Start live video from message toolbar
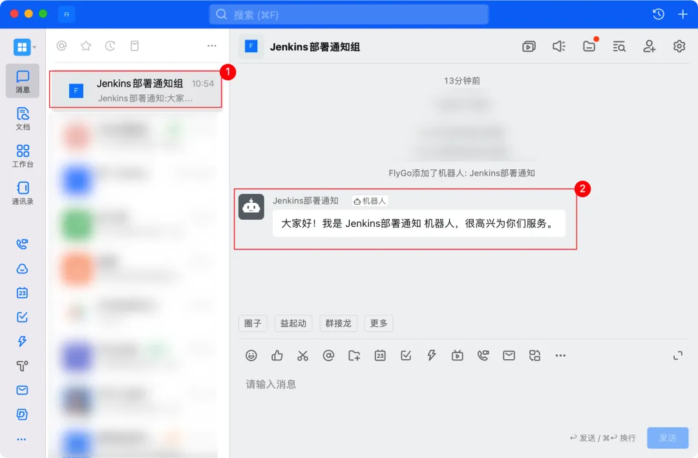 point(457,355)
